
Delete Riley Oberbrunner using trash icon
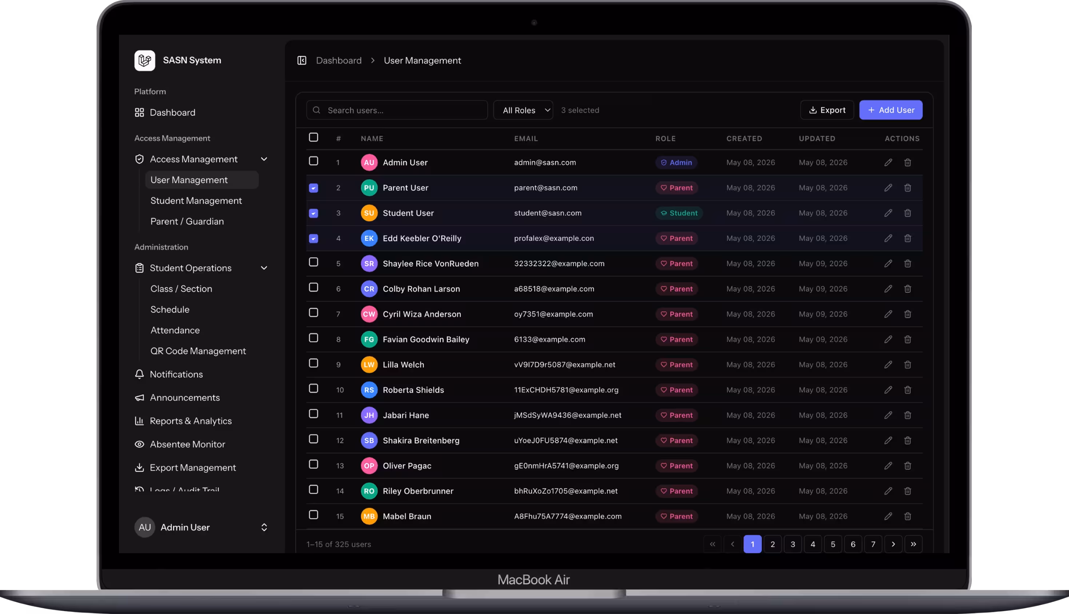907,491
